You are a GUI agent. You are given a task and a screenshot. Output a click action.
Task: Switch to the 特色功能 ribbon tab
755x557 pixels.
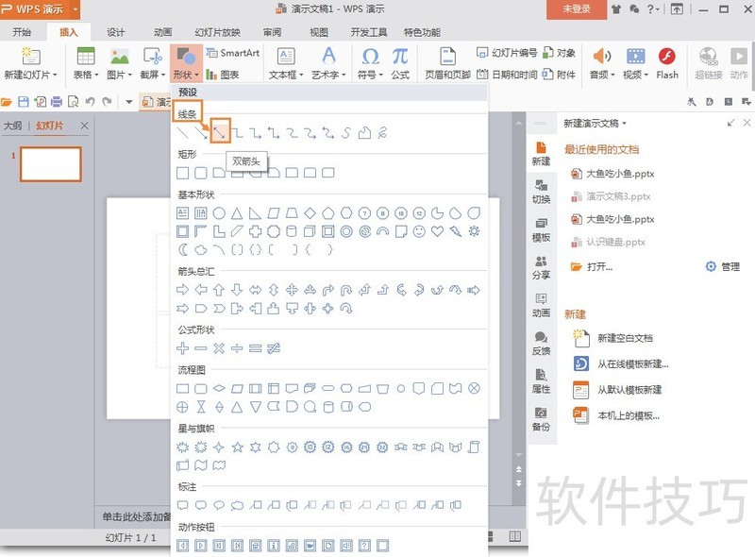(422, 32)
